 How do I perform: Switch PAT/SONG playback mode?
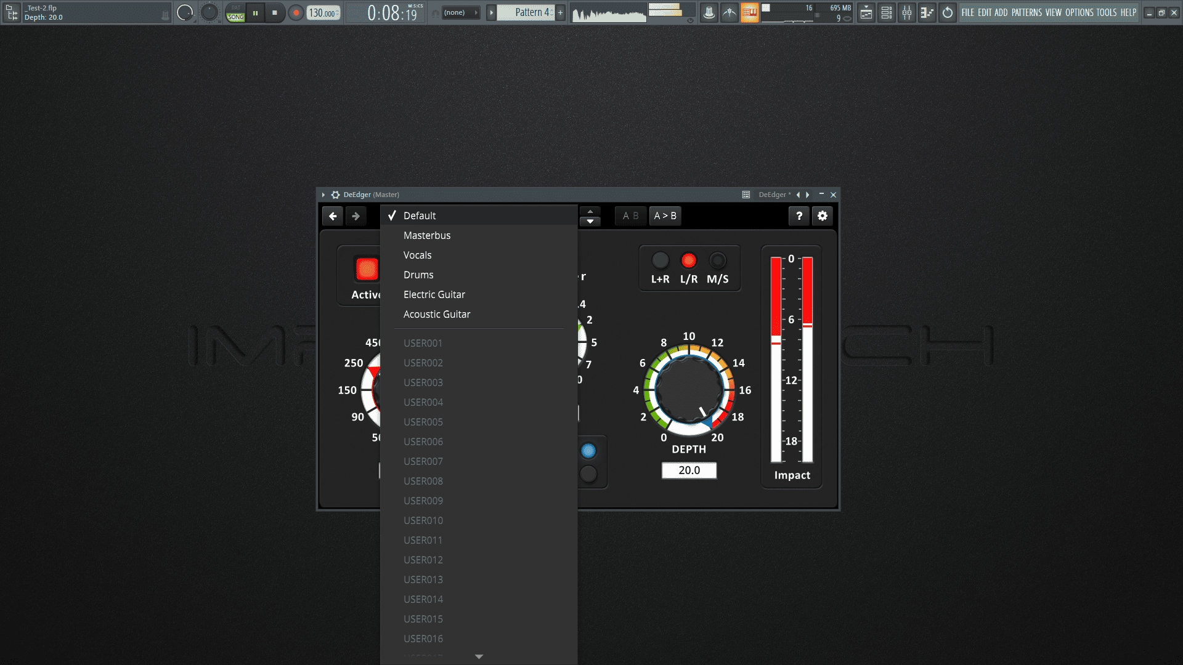(235, 13)
